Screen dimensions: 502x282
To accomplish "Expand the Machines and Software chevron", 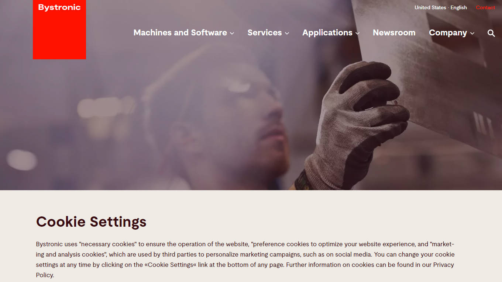I will (232, 34).
